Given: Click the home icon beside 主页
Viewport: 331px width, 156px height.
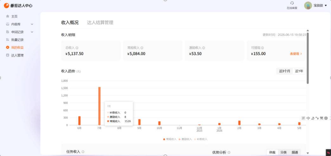Looking at the screenshot, I should pyautogui.click(x=8, y=16).
